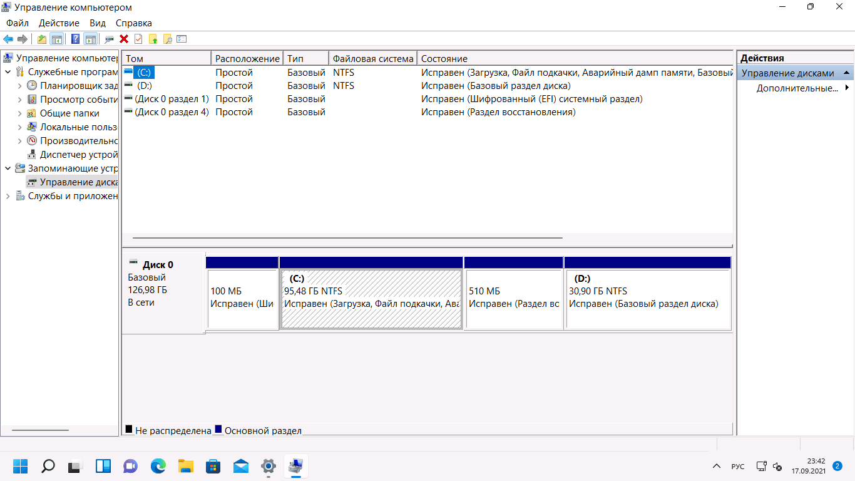Viewport: 855px width, 481px height.
Task: Select Диспетчер устройств in the tree
Action: tap(72, 155)
